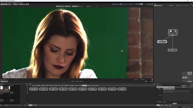Click the source clip thumbnail in Sources
Screen dimensions: 193x108
(5, 89)
